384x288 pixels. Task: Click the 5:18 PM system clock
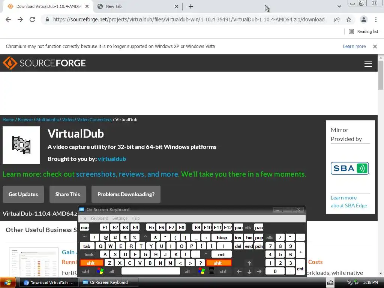pos(370,282)
